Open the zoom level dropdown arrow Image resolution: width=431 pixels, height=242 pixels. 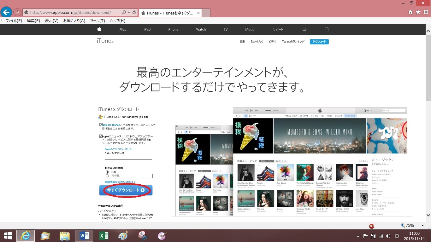422,226
